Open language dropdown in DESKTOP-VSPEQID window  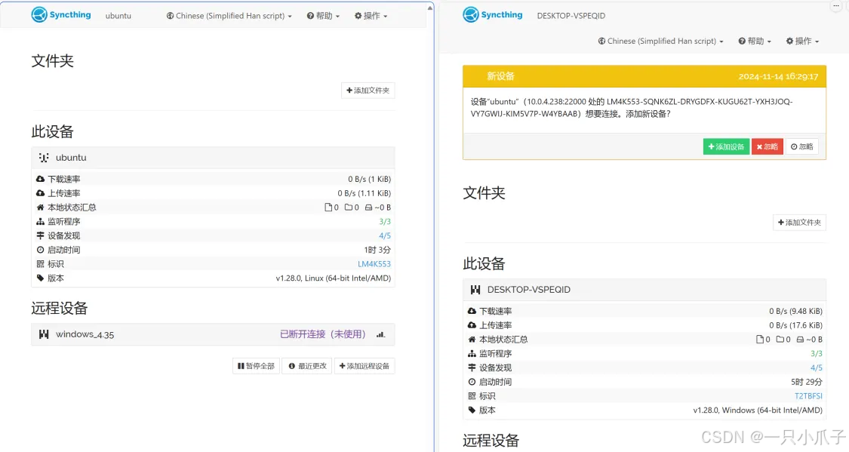(x=660, y=42)
